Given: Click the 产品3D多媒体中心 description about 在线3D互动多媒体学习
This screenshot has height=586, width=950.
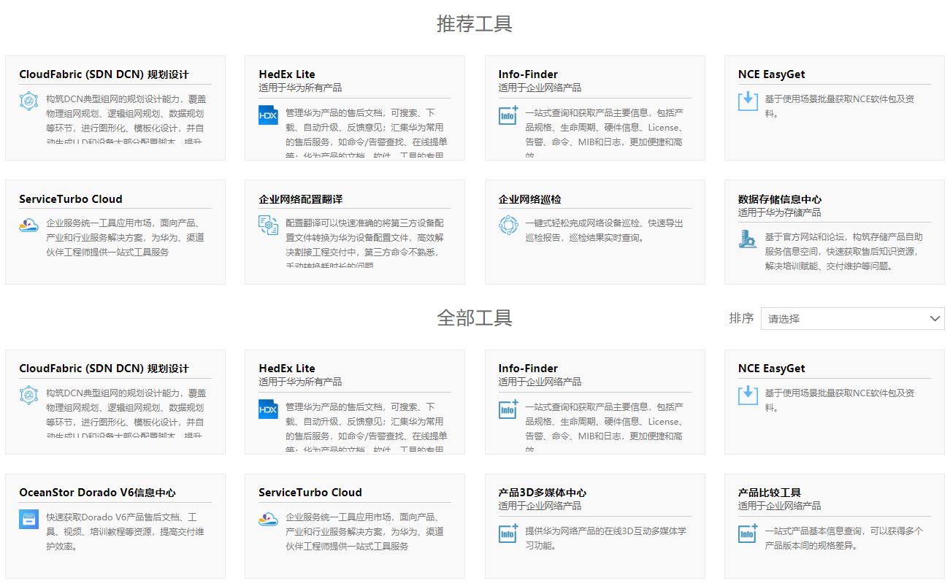Looking at the screenshot, I should click(606, 538).
